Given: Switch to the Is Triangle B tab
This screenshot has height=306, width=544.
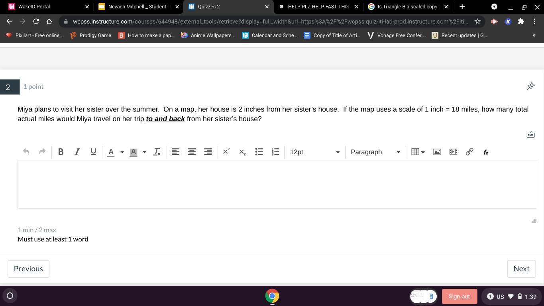Looking at the screenshot, I should pos(408,7).
